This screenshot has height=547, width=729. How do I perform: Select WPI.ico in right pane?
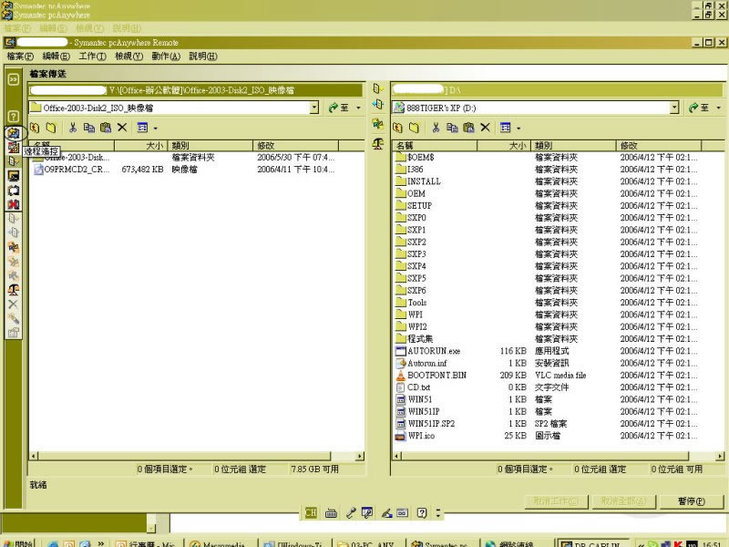416,436
